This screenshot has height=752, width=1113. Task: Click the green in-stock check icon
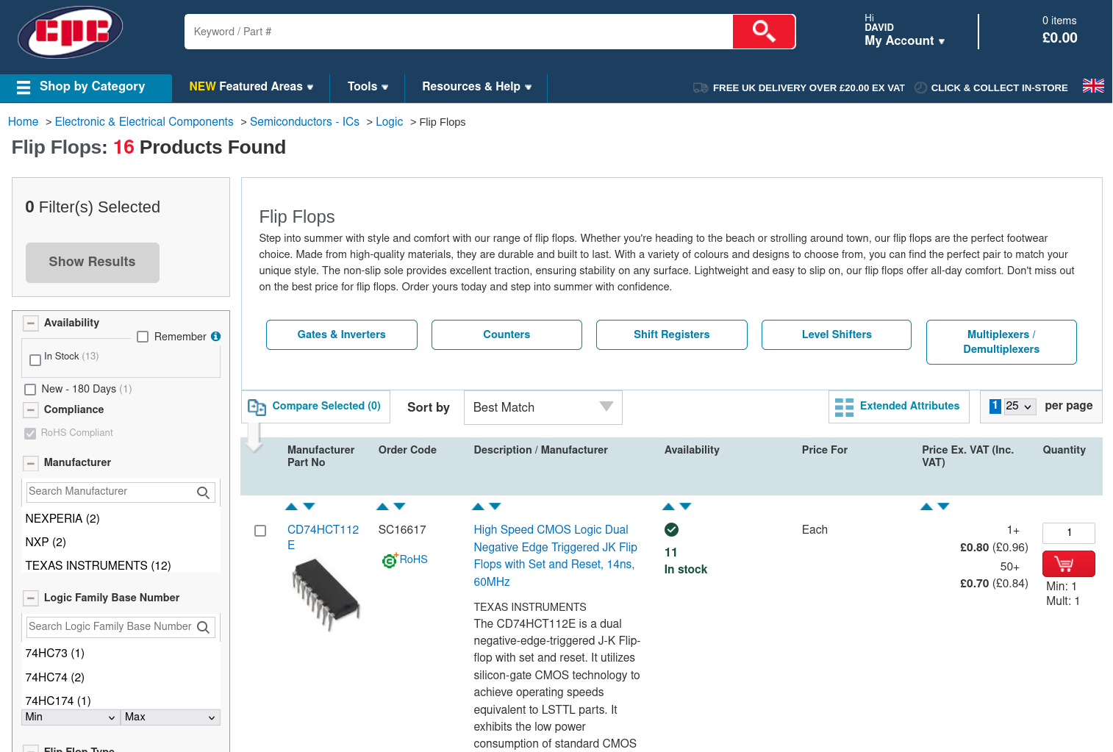pos(671,529)
